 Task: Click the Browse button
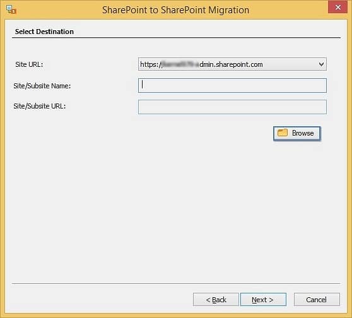click(x=296, y=133)
